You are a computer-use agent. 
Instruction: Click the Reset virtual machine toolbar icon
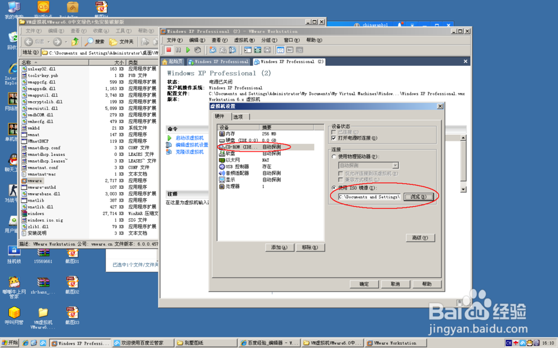tap(198, 50)
